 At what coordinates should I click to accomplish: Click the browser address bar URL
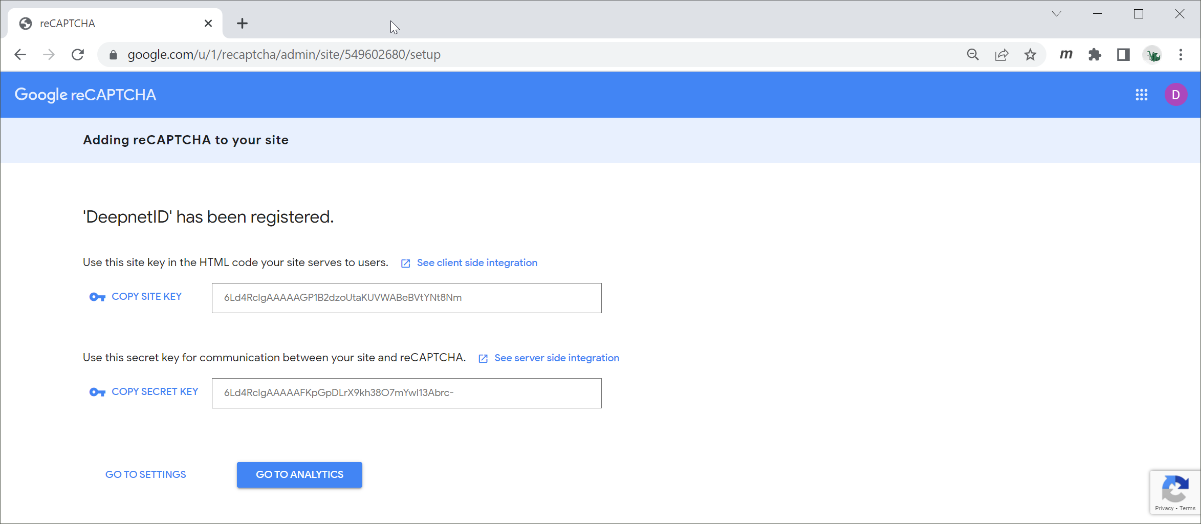tap(284, 55)
